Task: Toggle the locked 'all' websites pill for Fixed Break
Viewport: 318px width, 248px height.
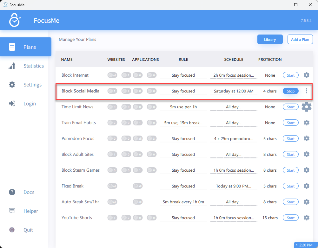Action: click(112, 186)
